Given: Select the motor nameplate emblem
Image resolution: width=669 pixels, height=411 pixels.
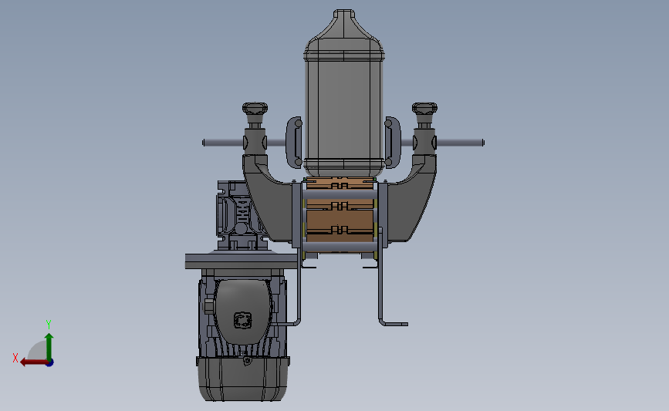Looking at the screenshot, I should coord(243,321).
